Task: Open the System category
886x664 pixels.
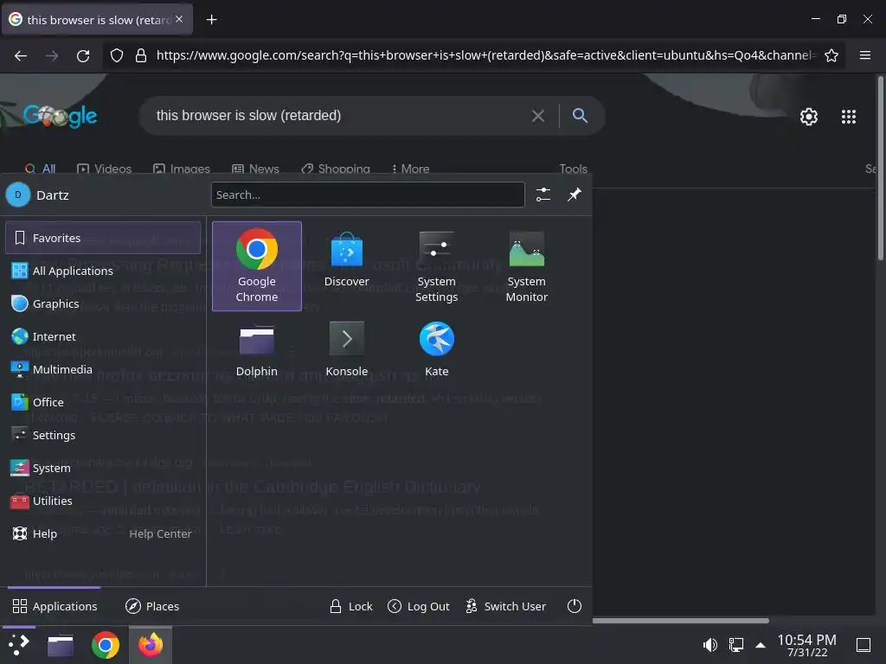Action: point(103,468)
